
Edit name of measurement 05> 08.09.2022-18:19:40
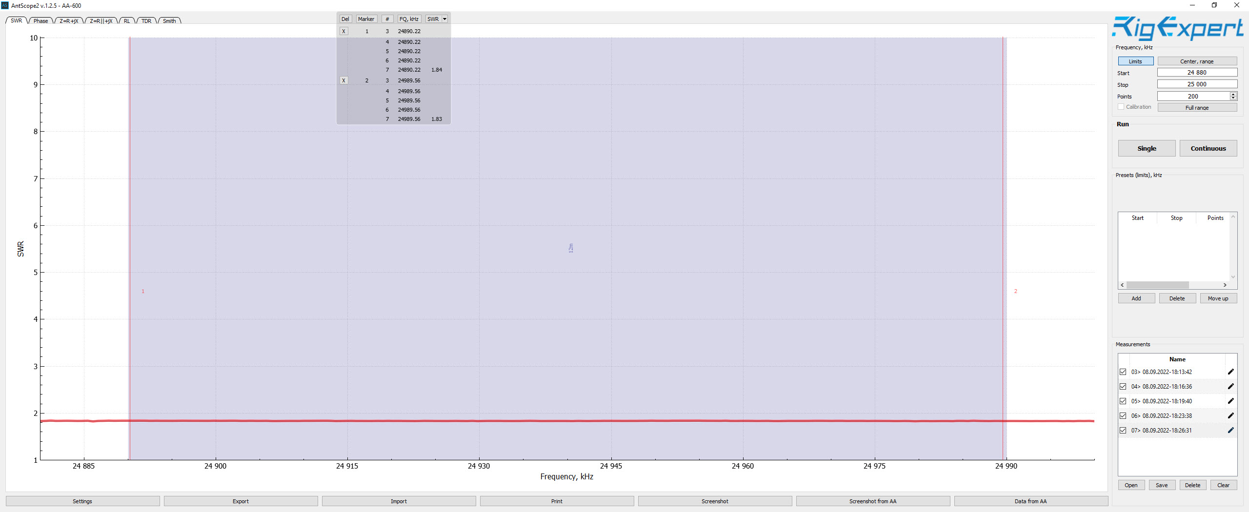pos(1230,401)
